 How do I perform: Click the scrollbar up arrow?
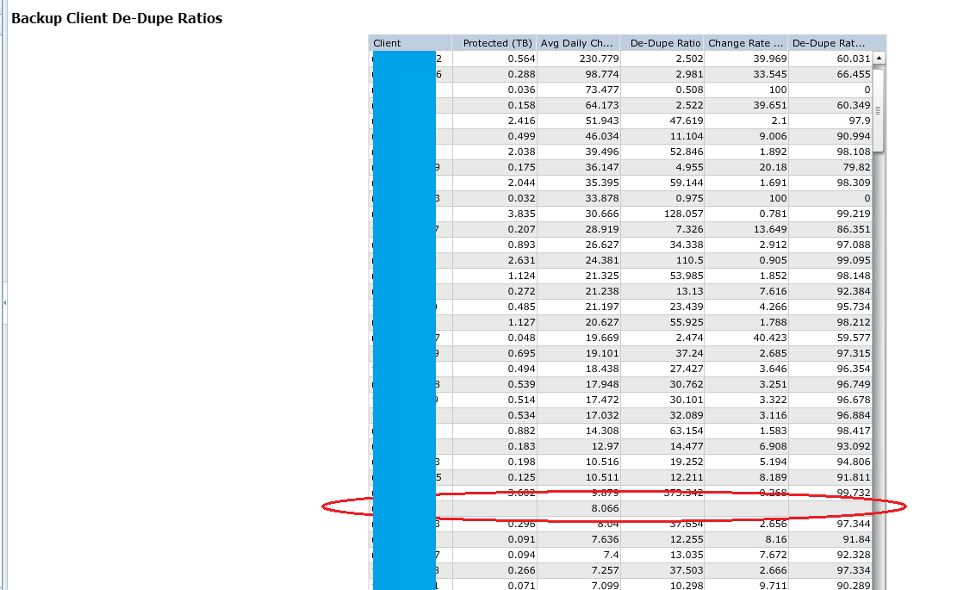(880, 57)
